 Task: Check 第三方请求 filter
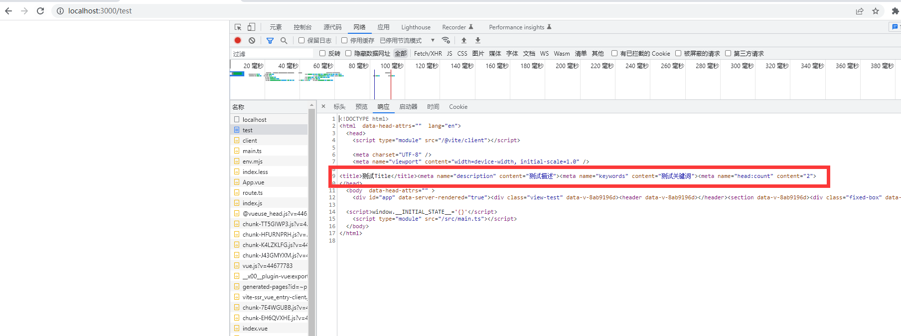pyautogui.click(x=728, y=53)
